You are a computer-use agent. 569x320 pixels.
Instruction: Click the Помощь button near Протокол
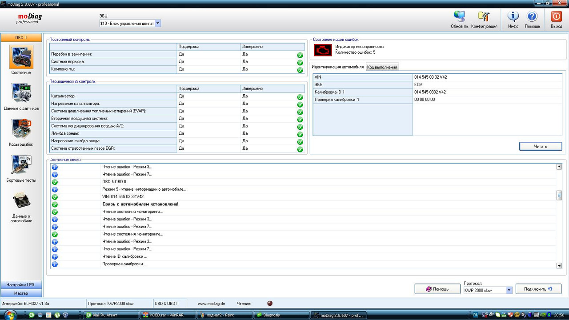click(x=437, y=289)
